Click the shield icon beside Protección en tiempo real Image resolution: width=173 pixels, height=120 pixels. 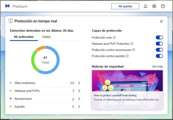[11, 21]
